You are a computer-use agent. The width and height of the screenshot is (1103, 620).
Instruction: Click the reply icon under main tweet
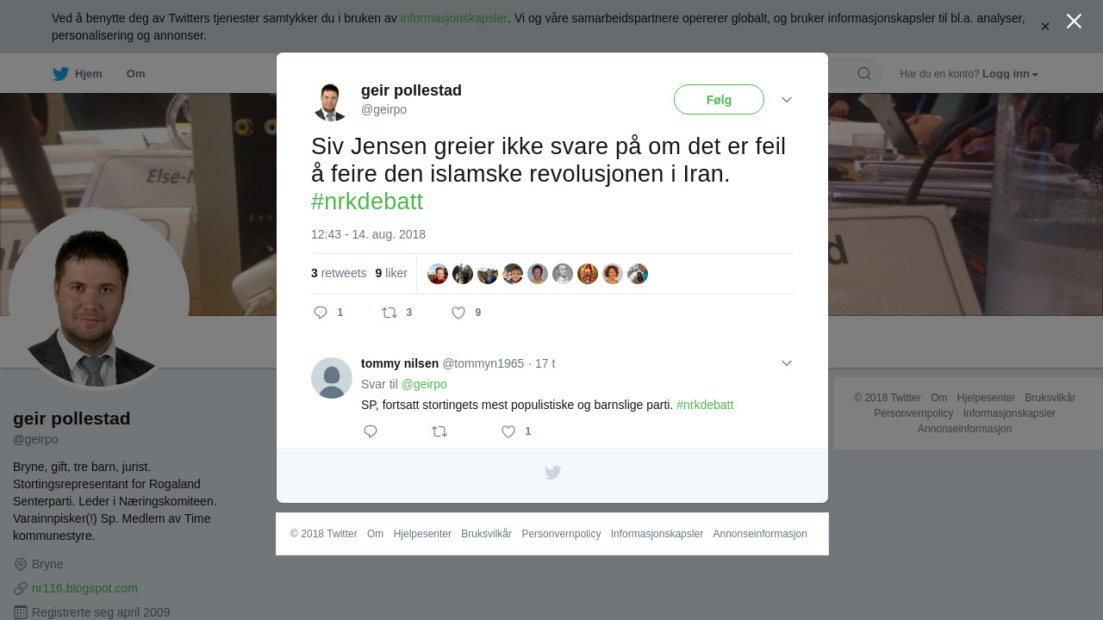tap(321, 313)
